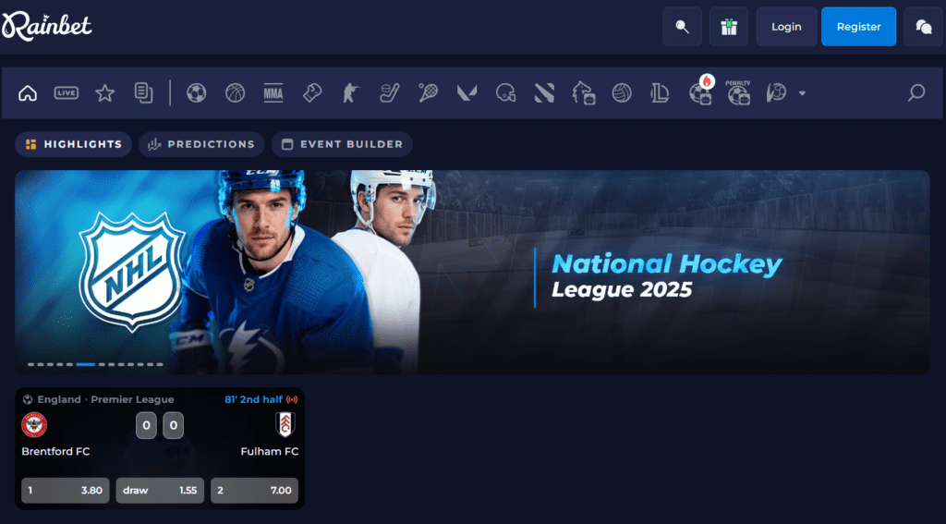This screenshot has height=524, width=946.
Task: Click the blue Register button
Action: point(858,27)
